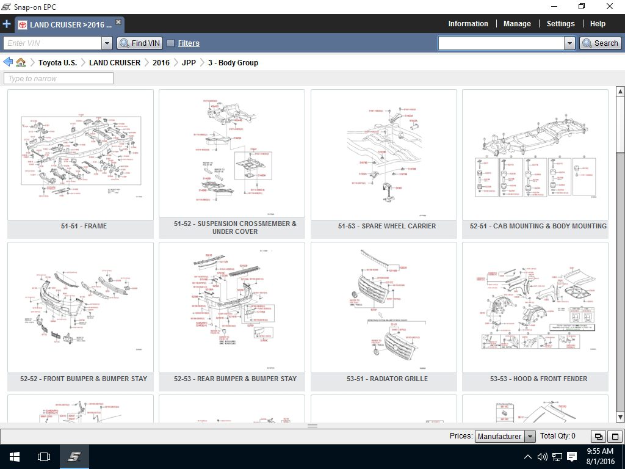Open the Help menu

[x=598, y=24]
